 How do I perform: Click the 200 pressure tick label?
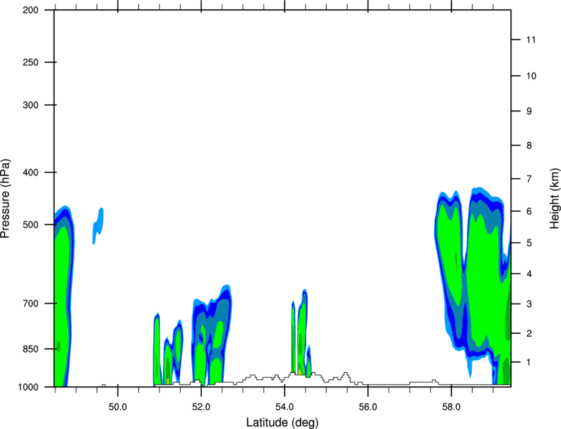coord(30,10)
